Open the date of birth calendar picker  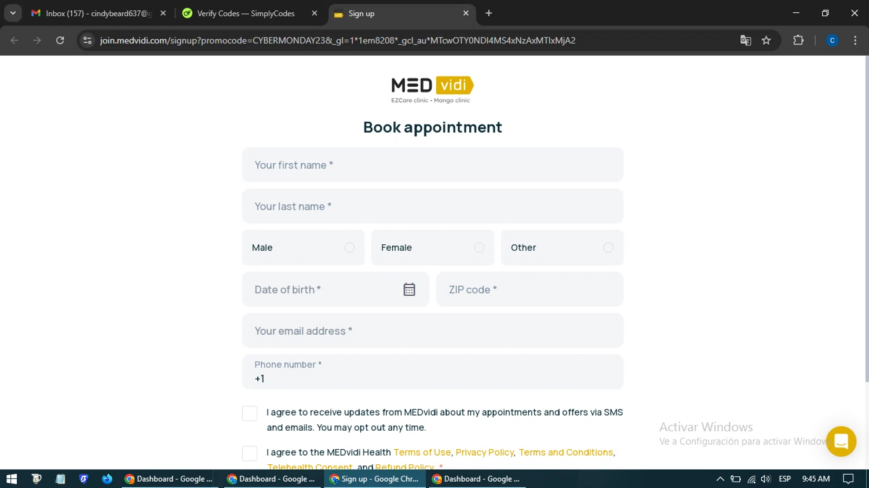click(409, 289)
